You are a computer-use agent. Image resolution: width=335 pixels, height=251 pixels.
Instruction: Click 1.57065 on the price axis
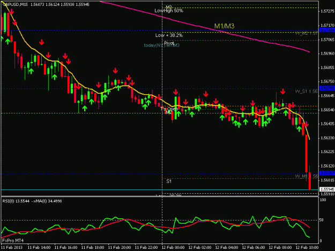pos(327,40)
